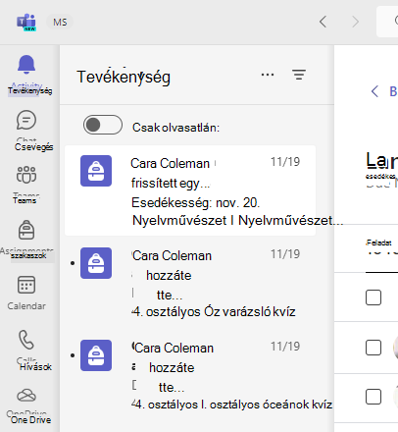398x432 pixels.
Task: Click the Tevékenység panel heading
Action: [x=124, y=77]
